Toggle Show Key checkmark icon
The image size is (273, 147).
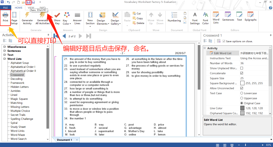57,15
